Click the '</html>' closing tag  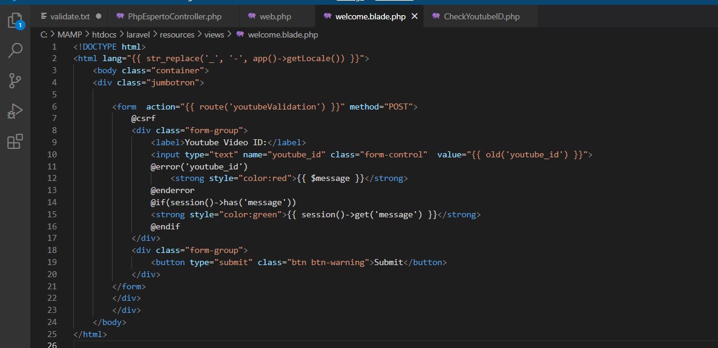click(x=90, y=334)
